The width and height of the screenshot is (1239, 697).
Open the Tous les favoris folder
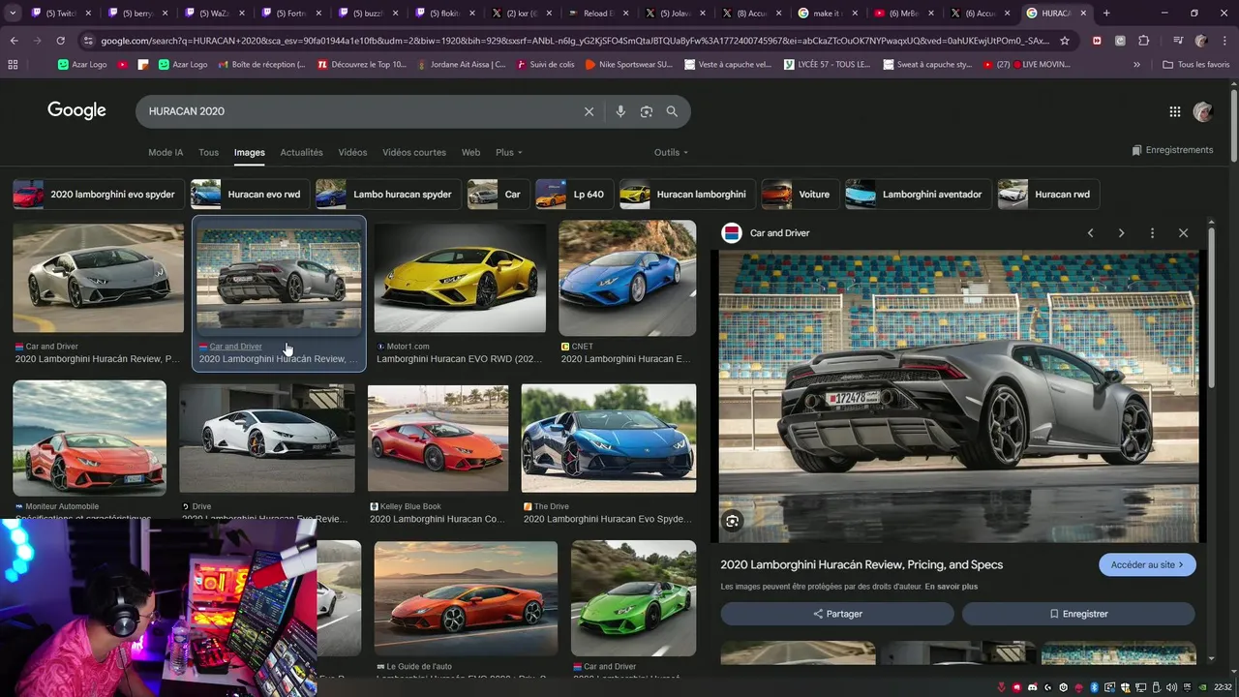click(1196, 64)
